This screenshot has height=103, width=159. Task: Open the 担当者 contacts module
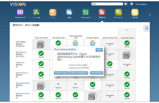[135, 14]
